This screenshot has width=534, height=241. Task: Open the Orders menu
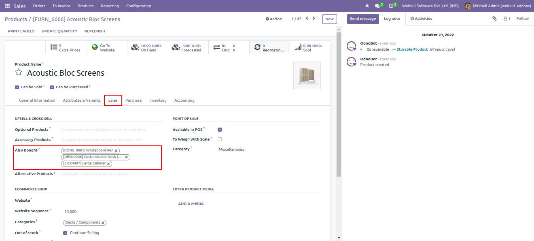coord(39,6)
